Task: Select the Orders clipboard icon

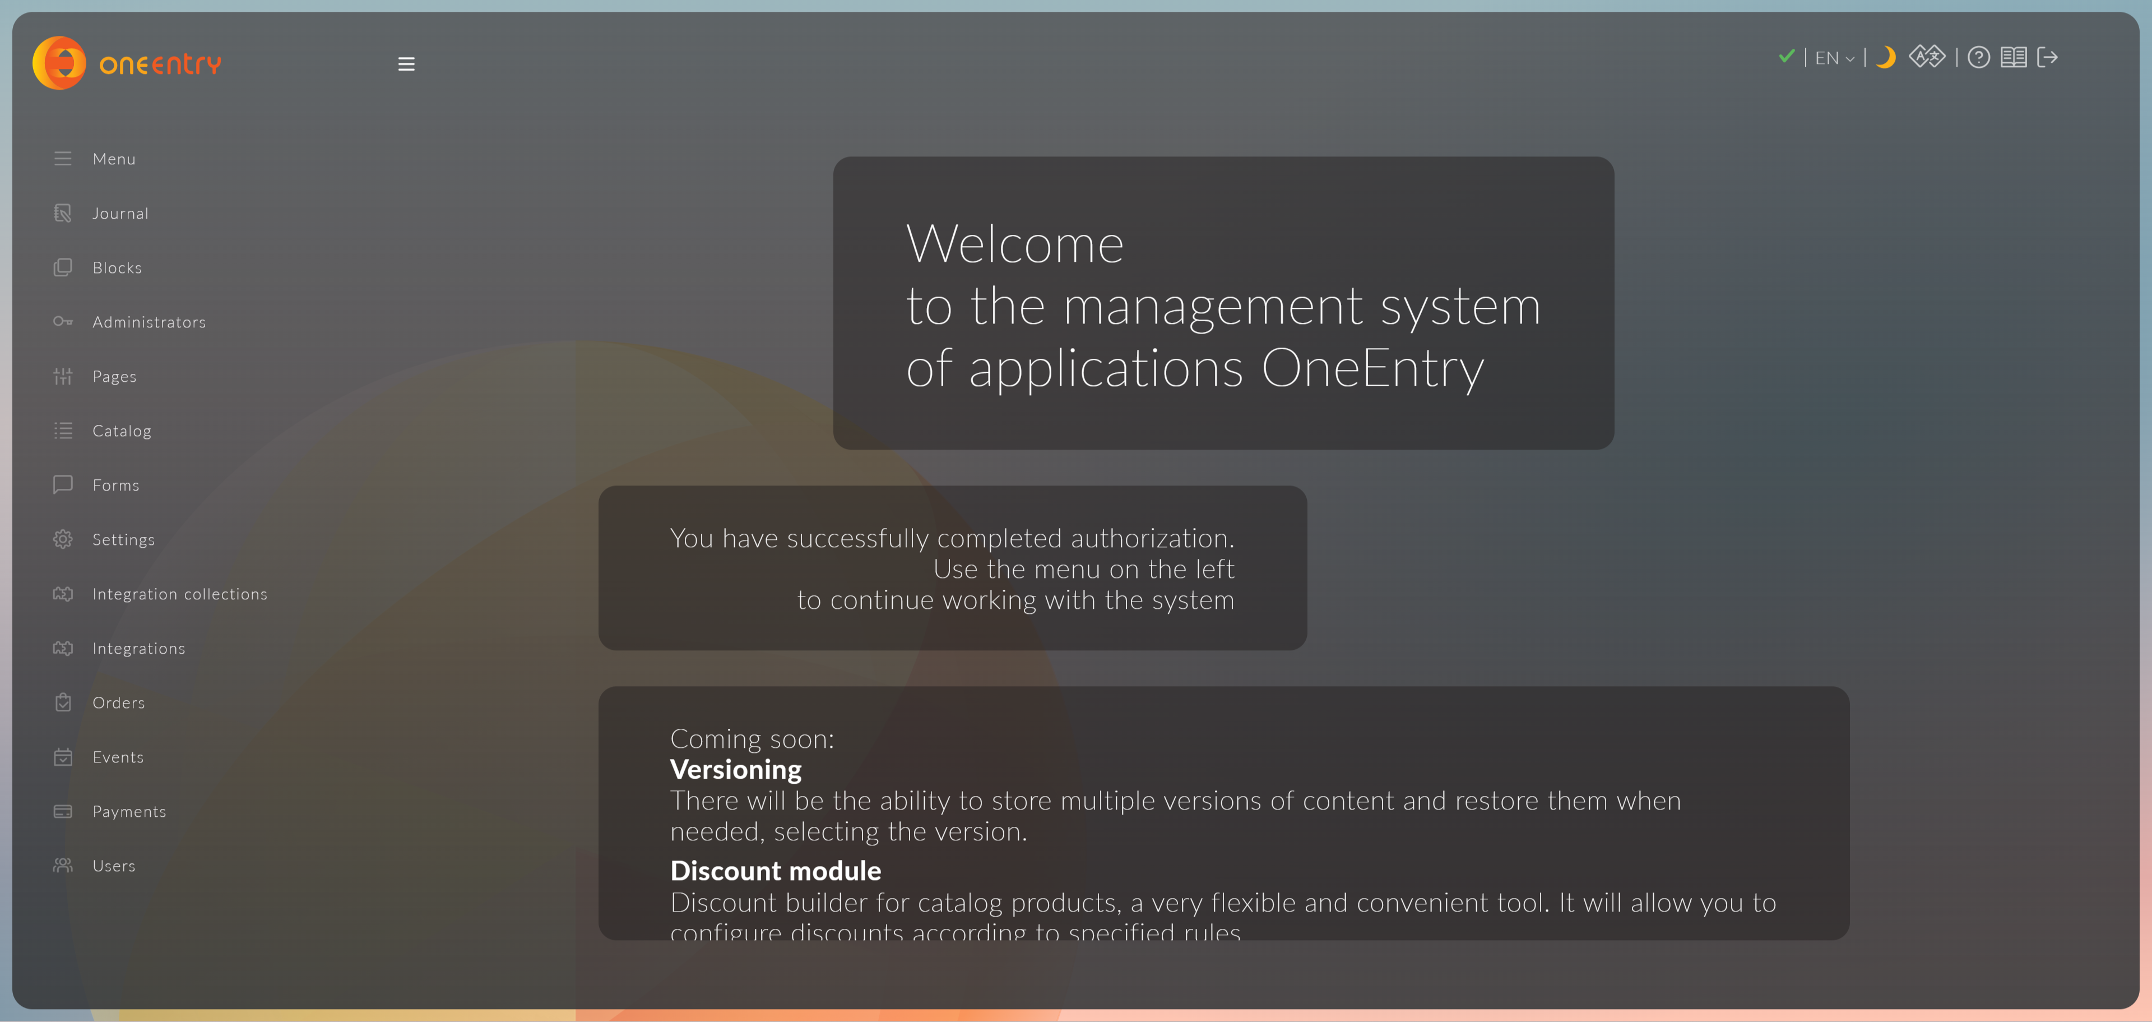Action: click(x=63, y=702)
